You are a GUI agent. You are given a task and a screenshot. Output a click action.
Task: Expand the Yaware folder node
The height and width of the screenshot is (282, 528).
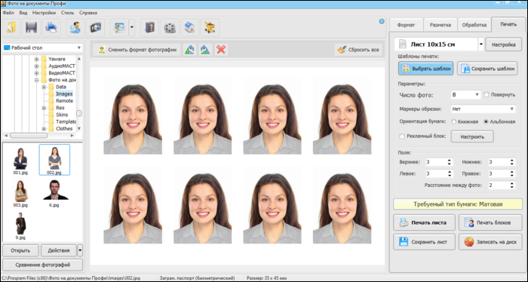click(x=36, y=60)
